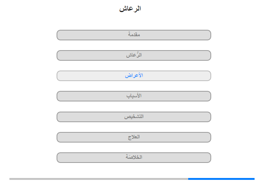Screen dimensions: 264x181
Task: Click the الرعاش page title
Action: tap(130, 9)
